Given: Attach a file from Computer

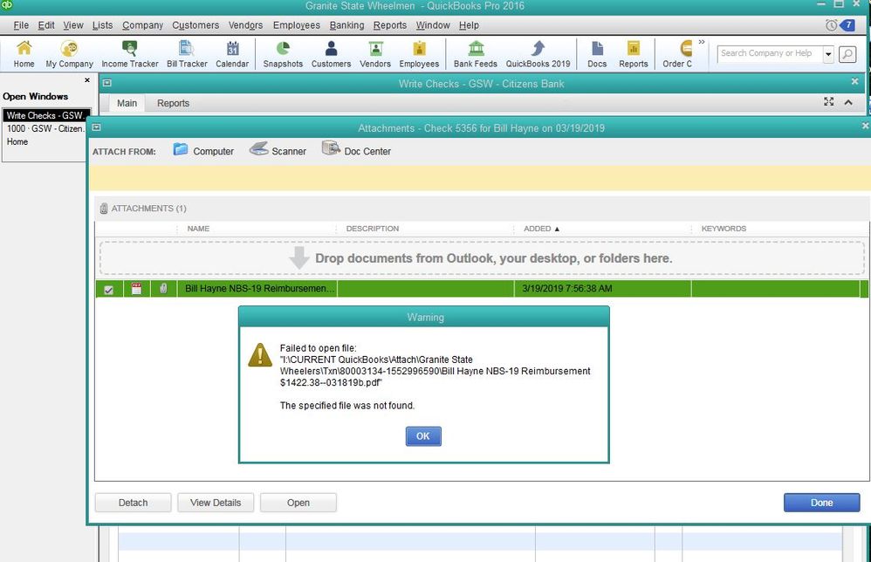Looking at the screenshot, I should [x=203, y=150].
